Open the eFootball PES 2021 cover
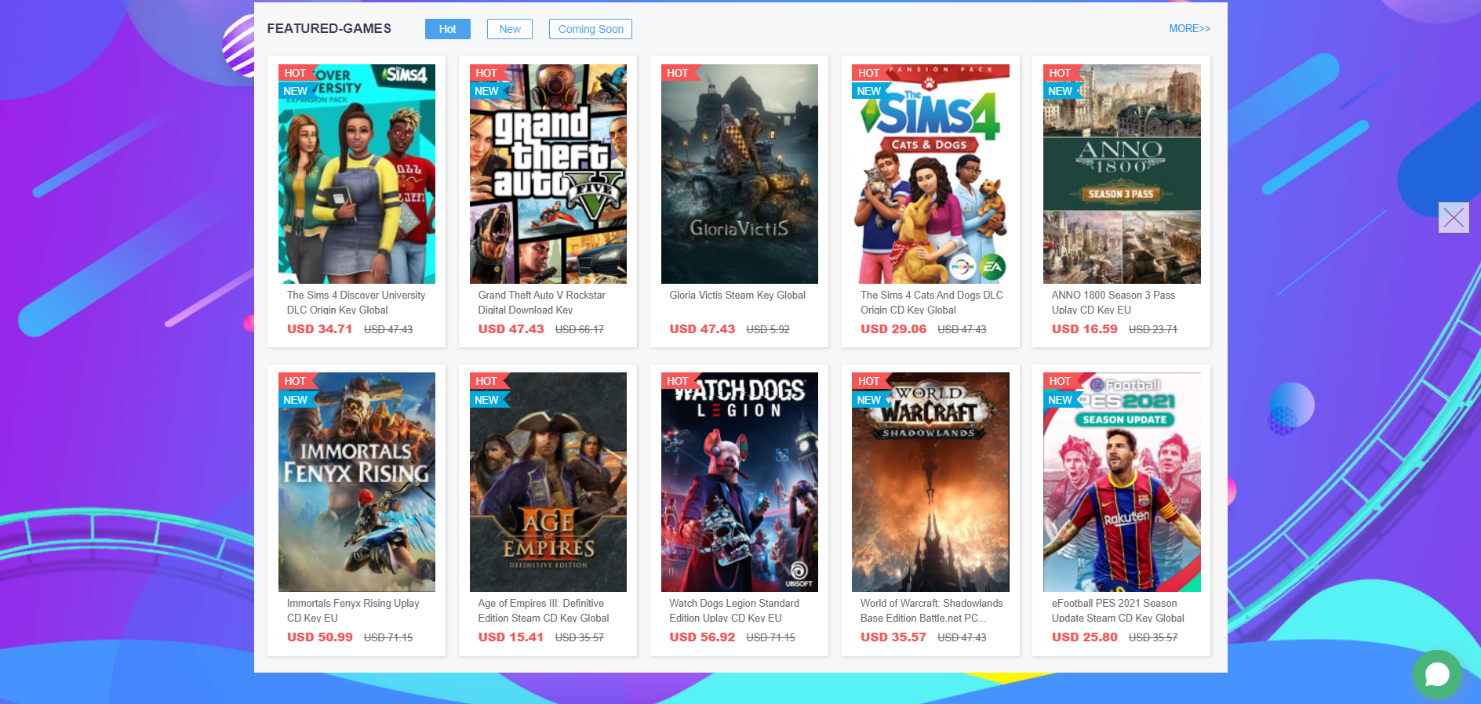This screenshot has width=1481, height=704. (1121, 482)
